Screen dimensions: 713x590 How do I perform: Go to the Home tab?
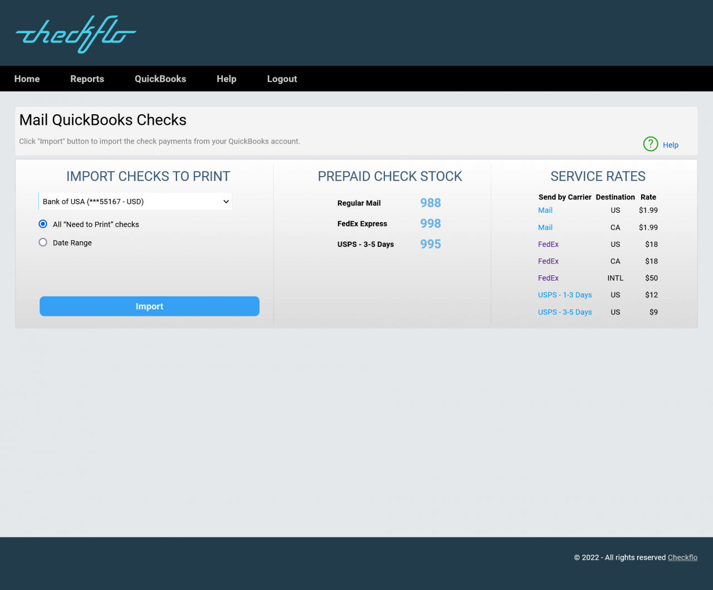[27, 79]
